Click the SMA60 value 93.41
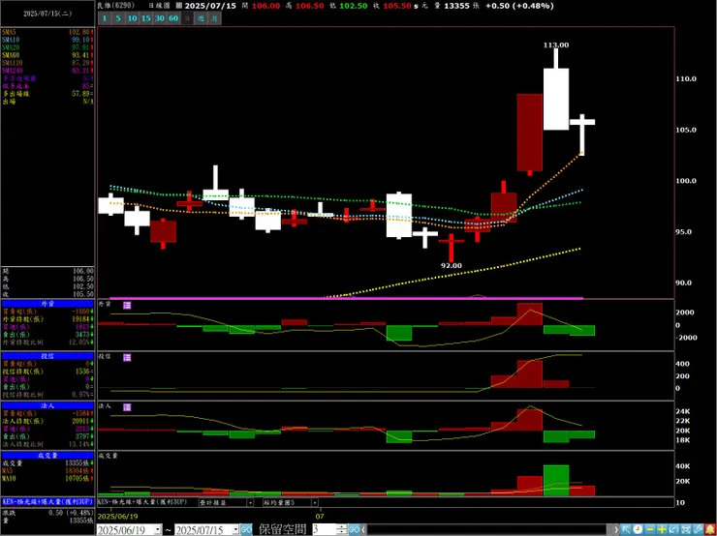Screen dimensions: 717x536 pos(82,55)
